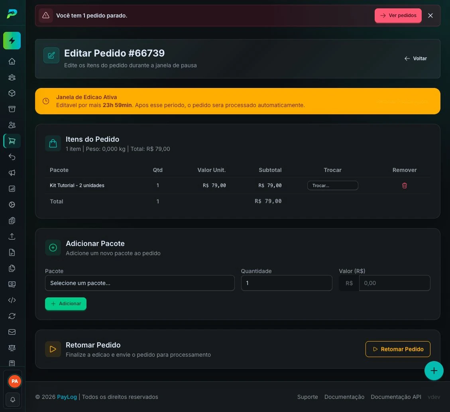Click the 'Janela de Edicao Ativa' notice title
The image size is (450, 412).
86,97
